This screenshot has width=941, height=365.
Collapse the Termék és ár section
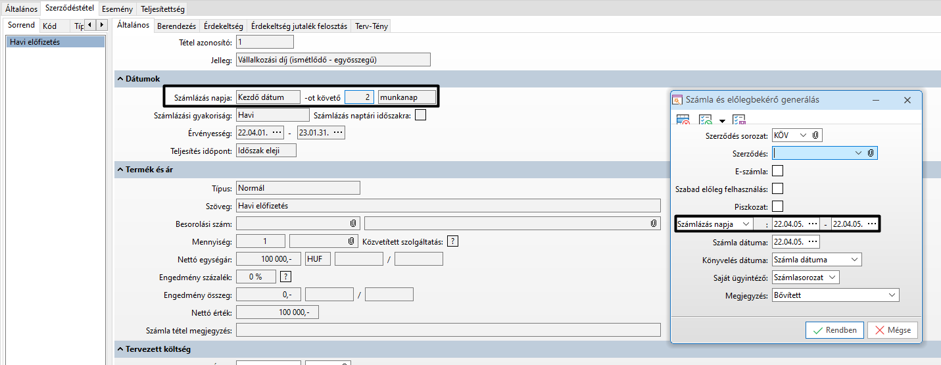click(120, 170)
